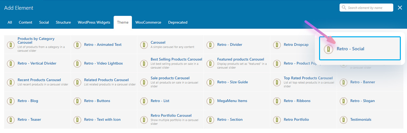The width and height of the screenshot is (407, 133).
Task: Click the Retro - Blog element icon
Action: point(11,101)
